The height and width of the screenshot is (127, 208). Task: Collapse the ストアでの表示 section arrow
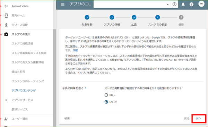click(1, 34)
